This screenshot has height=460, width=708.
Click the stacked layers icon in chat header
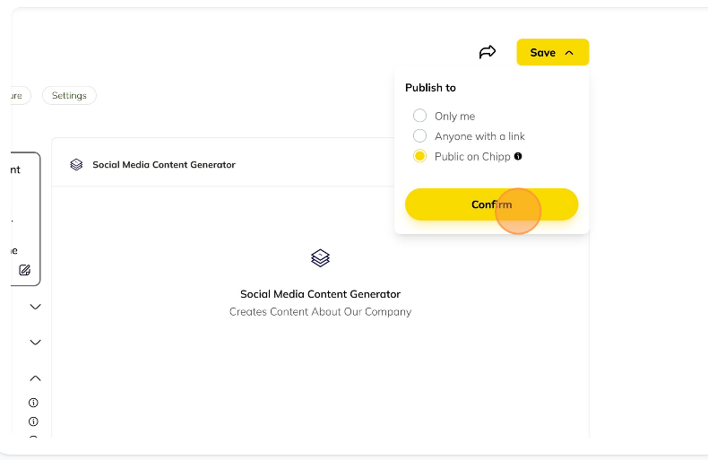[76, 164]
